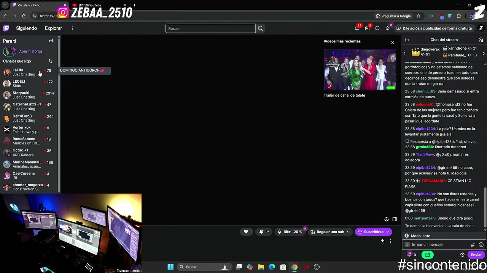
Task: Open the Staryuuki channel
Action: point(29,95)
